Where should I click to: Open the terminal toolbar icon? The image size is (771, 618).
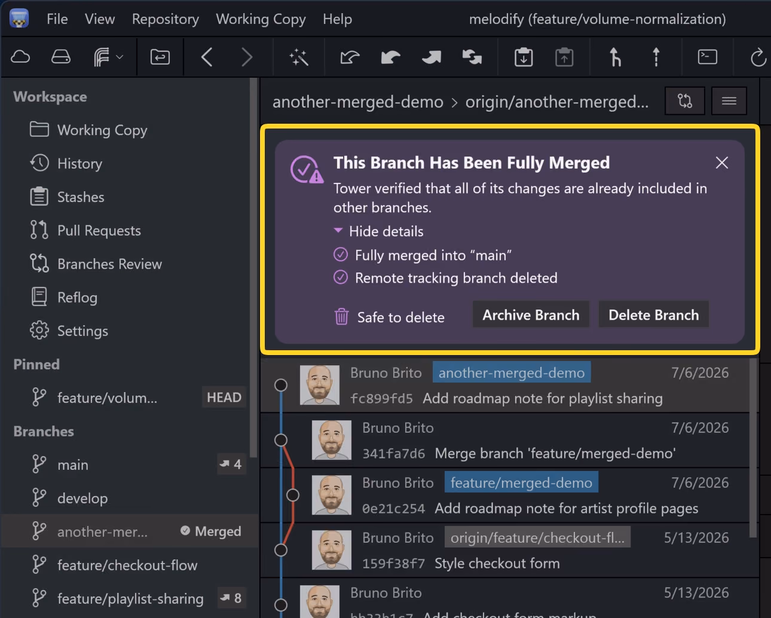(x=708, y=57)
